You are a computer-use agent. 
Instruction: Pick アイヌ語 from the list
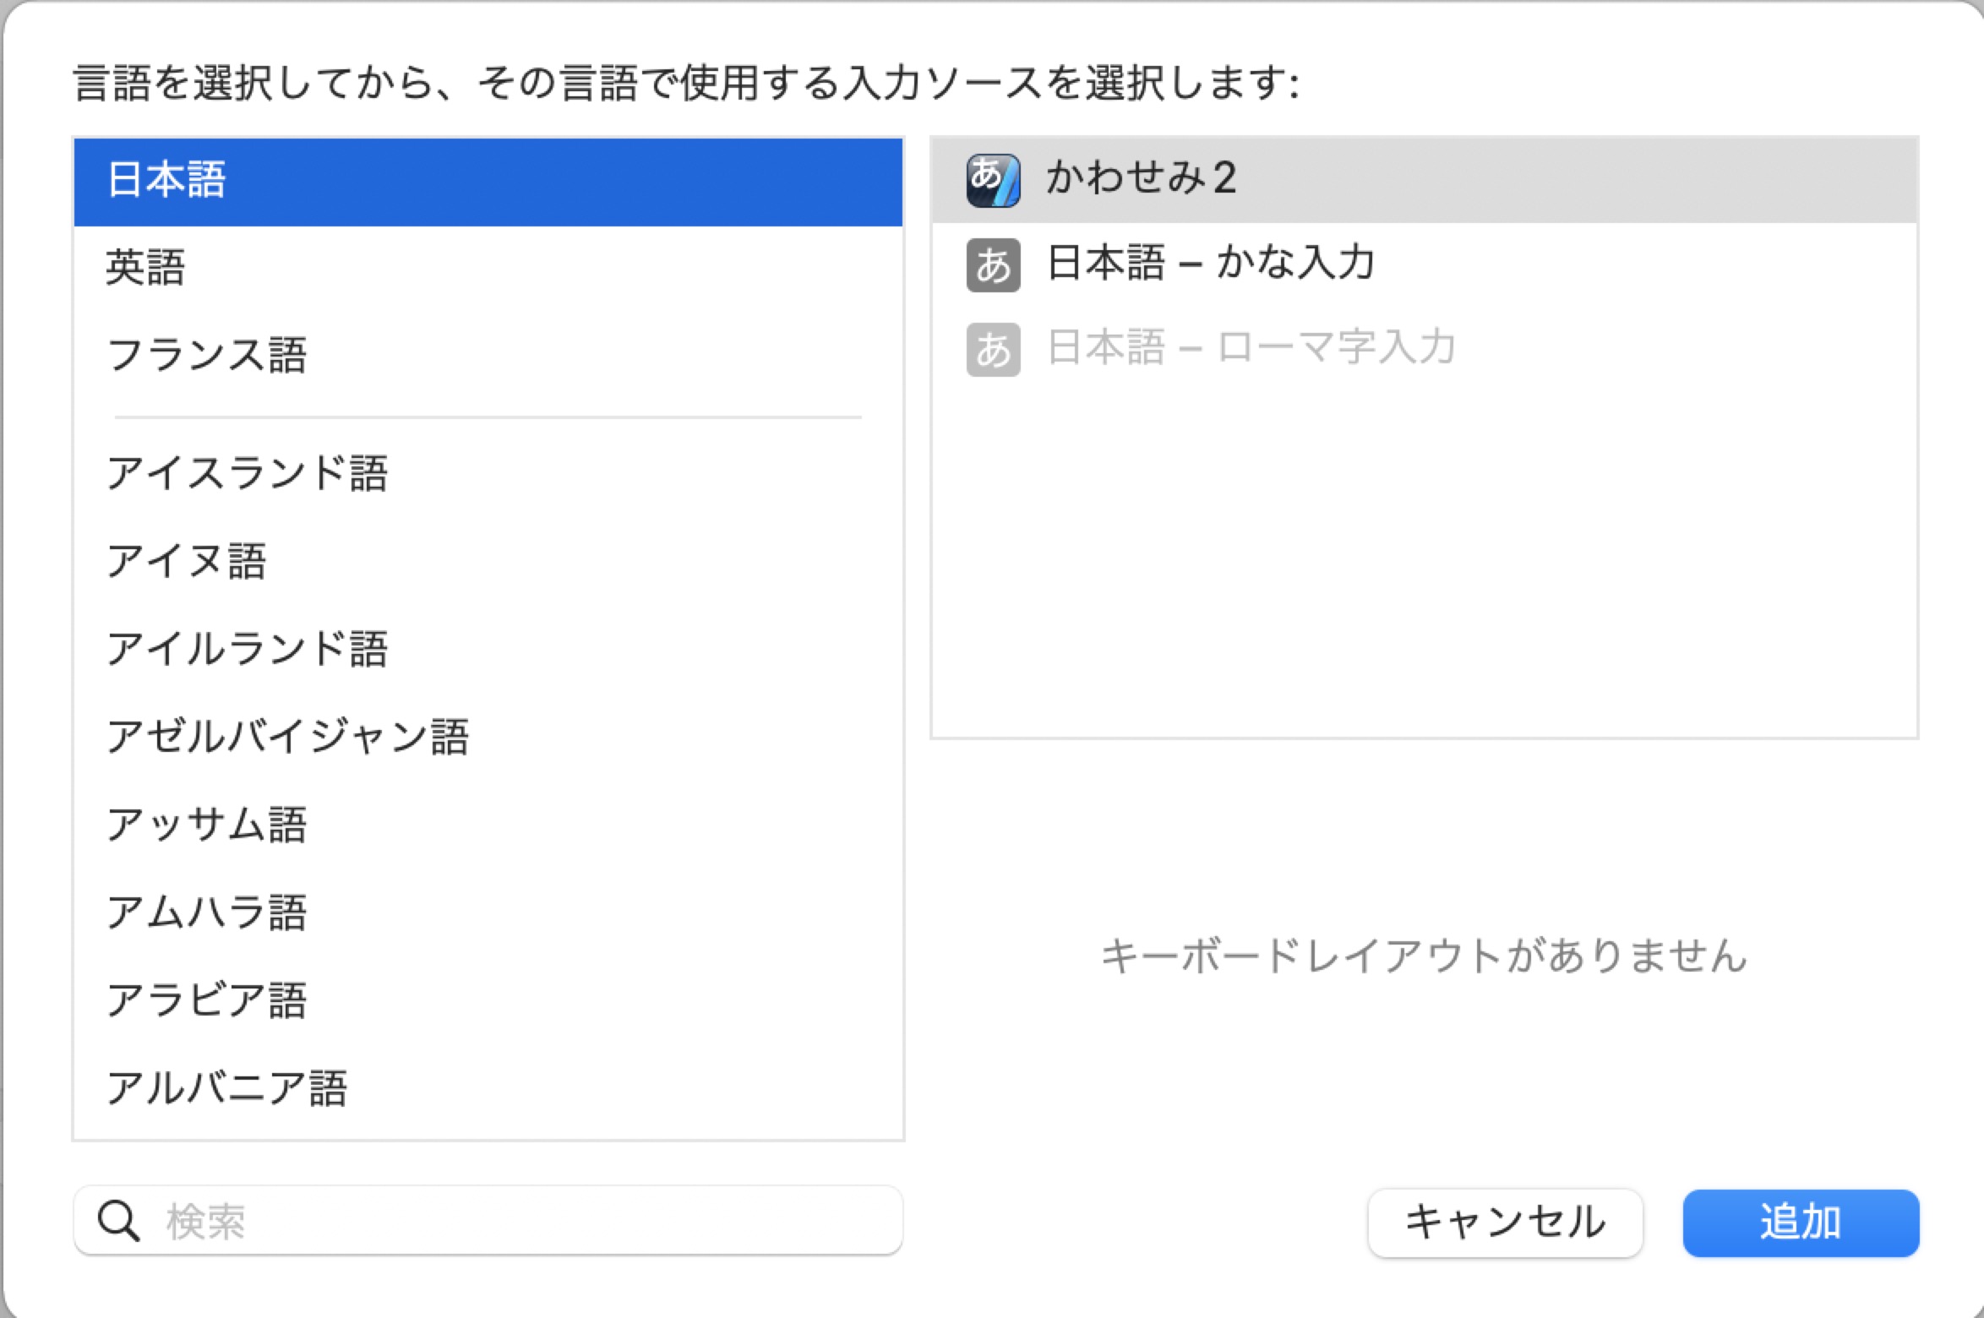(x=488, y=561)
